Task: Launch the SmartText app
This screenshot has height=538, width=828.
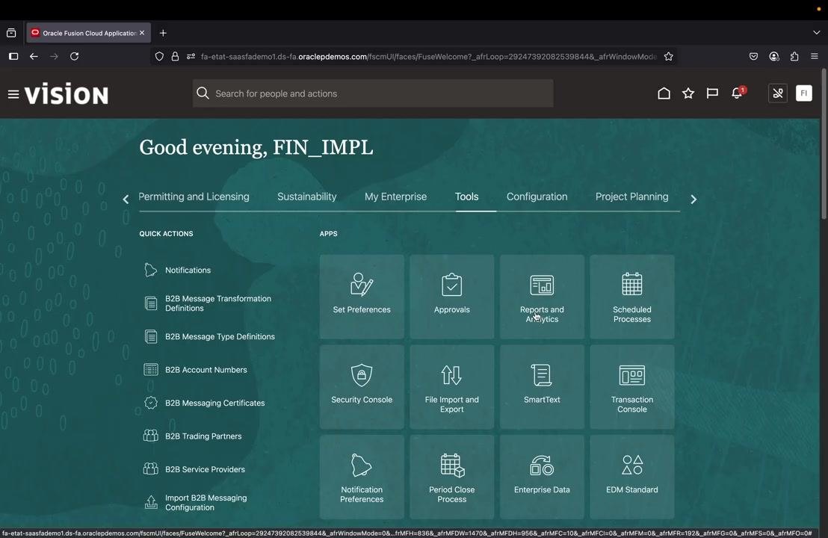Action: pos(542,387)
